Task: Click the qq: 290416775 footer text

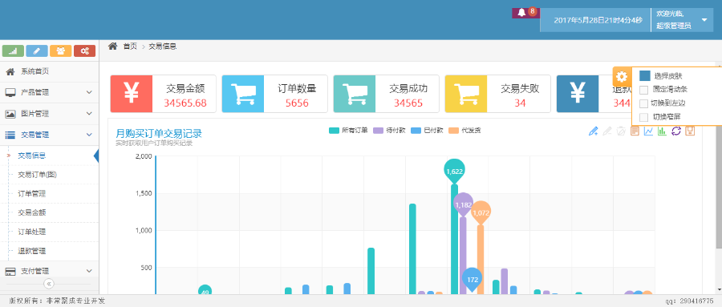Action: click(688, 301)
